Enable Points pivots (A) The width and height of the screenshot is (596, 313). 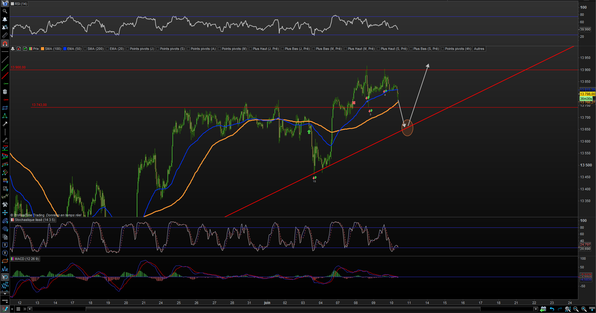point(188,49)
